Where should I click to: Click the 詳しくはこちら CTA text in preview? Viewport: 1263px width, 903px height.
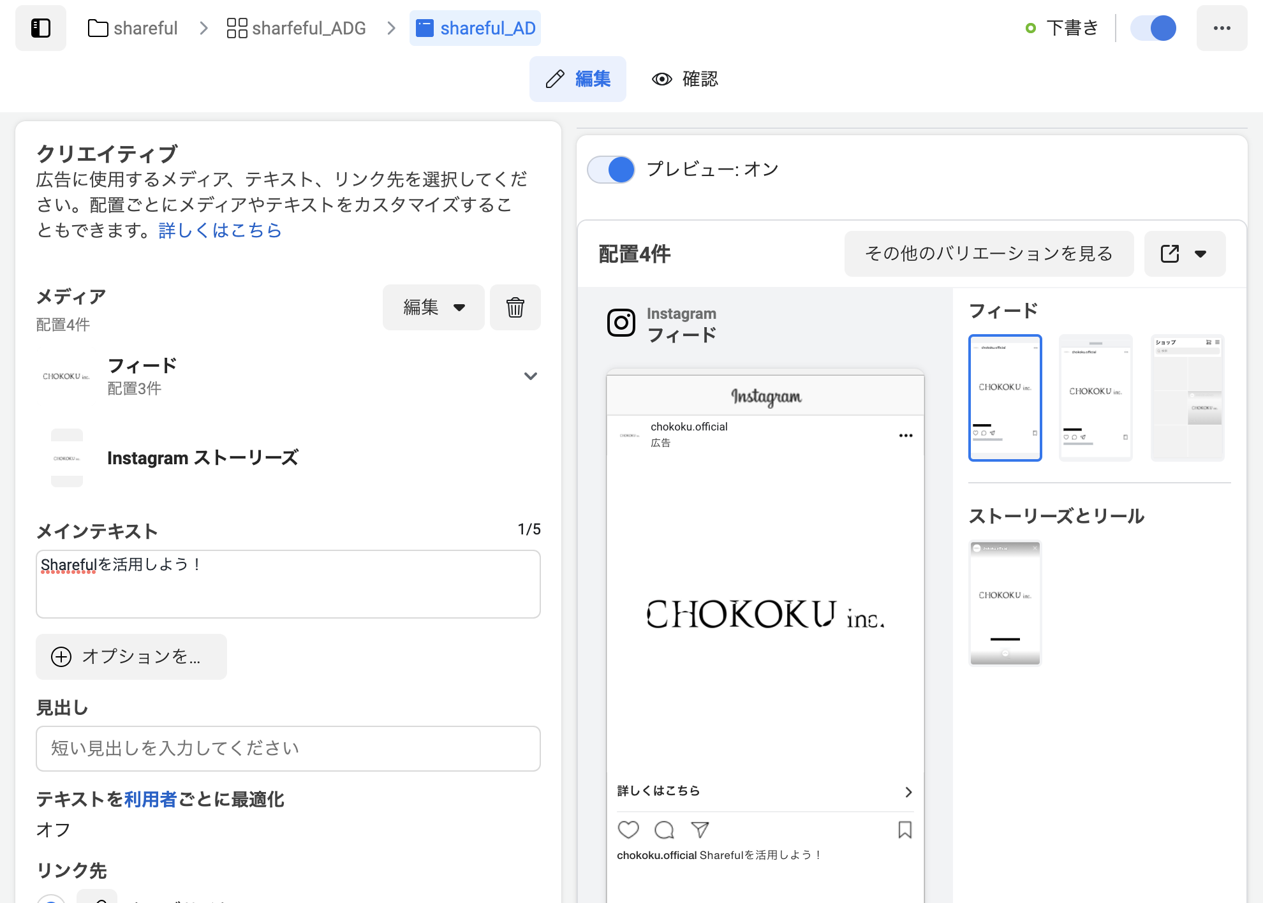click(x=658, y=791)
